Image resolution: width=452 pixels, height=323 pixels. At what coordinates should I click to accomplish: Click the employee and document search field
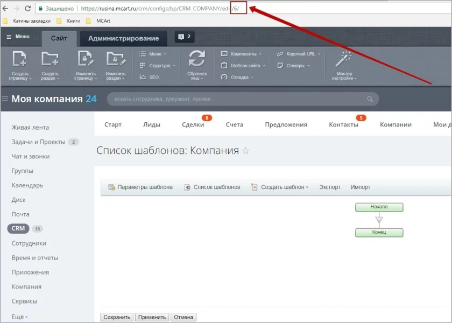(237, 99)
